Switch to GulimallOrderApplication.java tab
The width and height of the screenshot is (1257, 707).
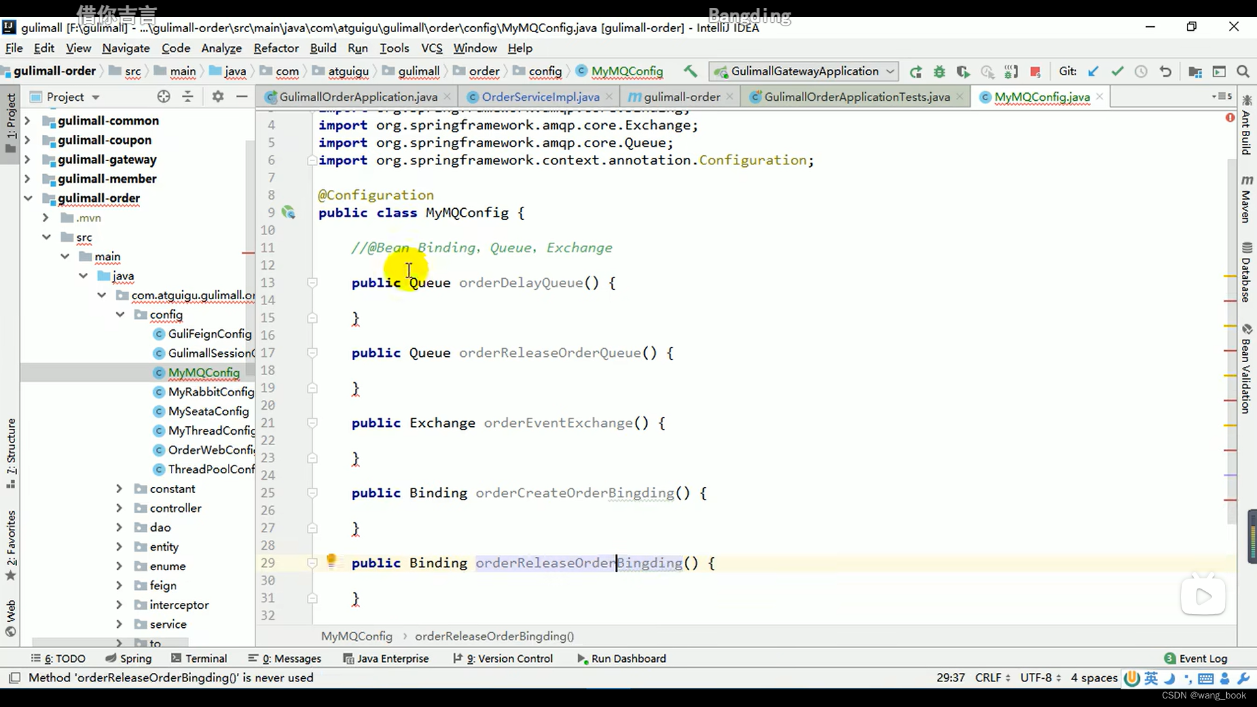tap(357, 97)
